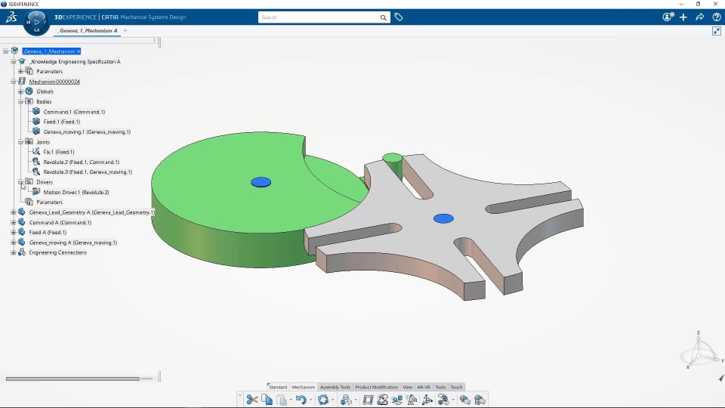This screenshot has height=408, width=725.
Task: Click the Share arrow icon
Action: pos(700,17)
